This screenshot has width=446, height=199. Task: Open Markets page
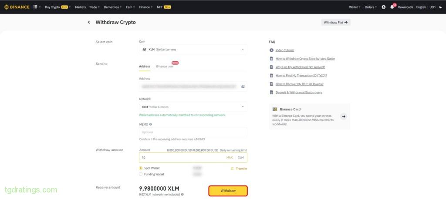click(x=81, y=7)
